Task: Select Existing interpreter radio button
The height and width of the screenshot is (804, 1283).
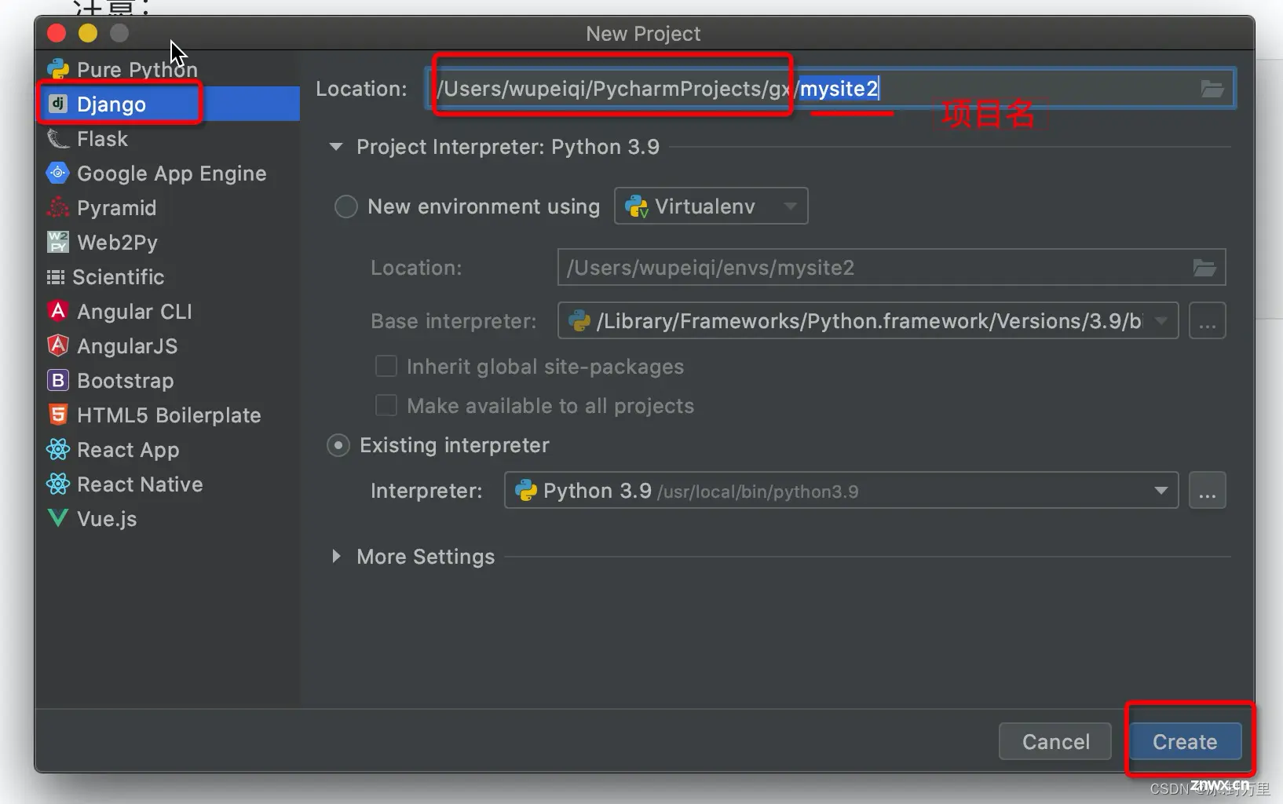Action: pyautogui.click(x=338, y=446)
